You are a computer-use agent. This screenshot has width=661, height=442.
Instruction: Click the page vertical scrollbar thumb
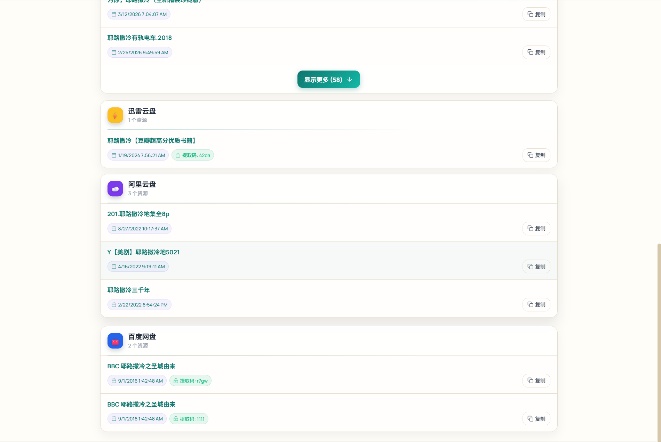[659, 342]
